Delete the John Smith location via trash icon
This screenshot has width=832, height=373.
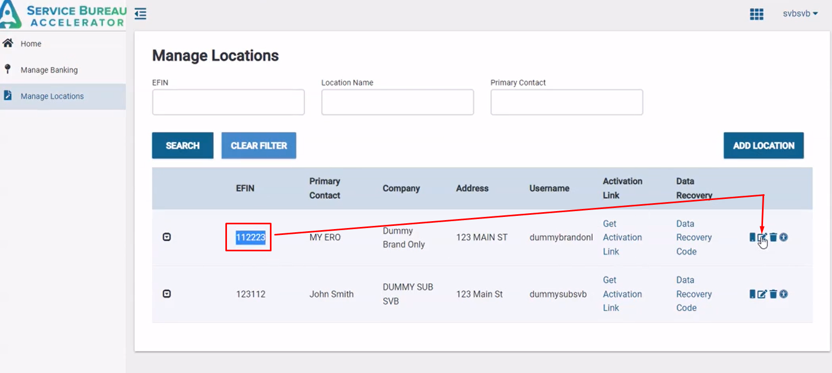(x=773, y=294)
